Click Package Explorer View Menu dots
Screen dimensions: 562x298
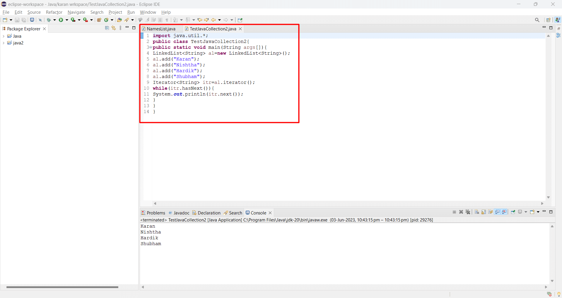click(120, 28)
